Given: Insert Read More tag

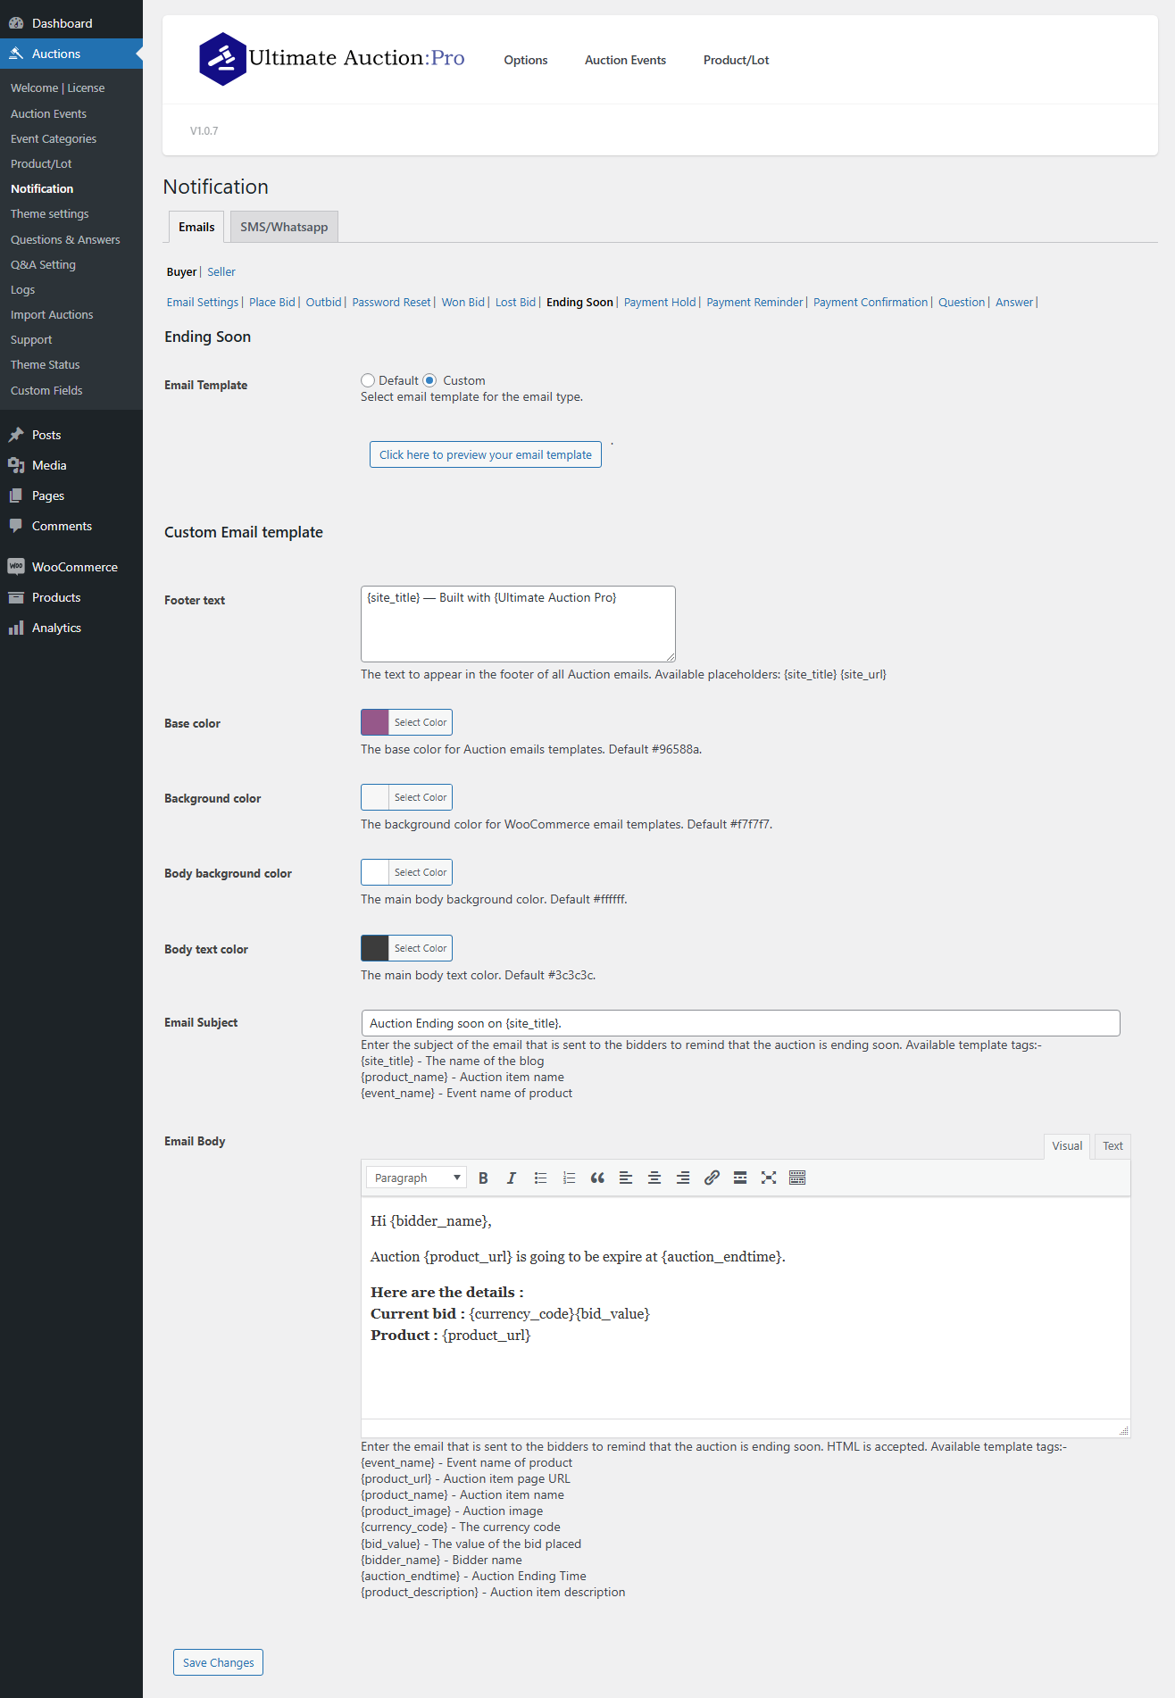Looking at the screenshot, I should [740, 1178].
